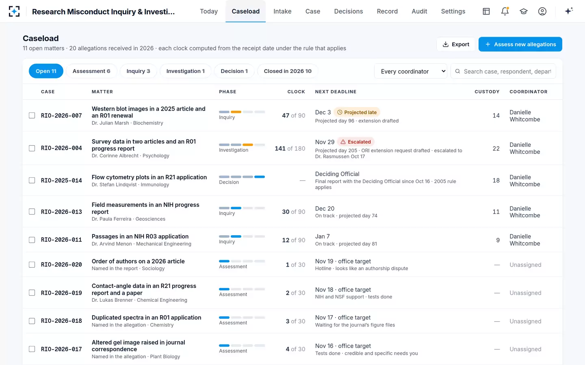Click the Export button
Image resolution: width=585 pixels, height=365 pixels.
[x=456, y=44]
